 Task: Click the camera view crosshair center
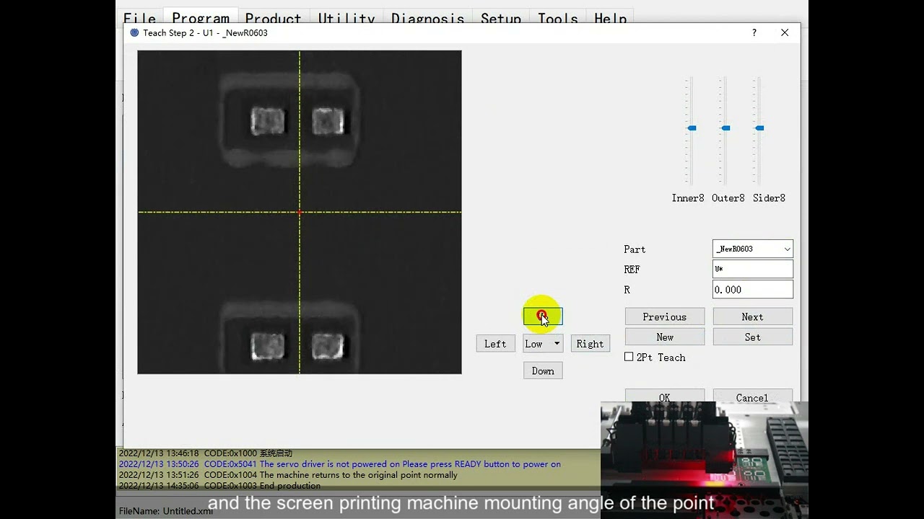[x=300, y=212]
